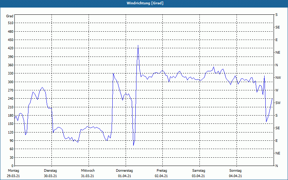Click the Freitag day label
Viewport: 288px width, 180px height.
pos(162,171)
